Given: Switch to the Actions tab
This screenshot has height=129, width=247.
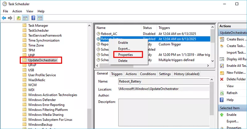Looking at the screenshot, I should pyautogui.click(x=131, y=74).
